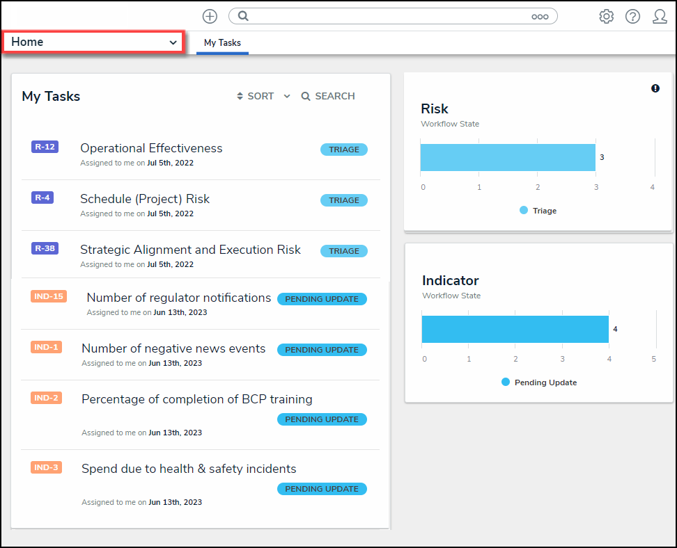Click the plus create-new icon
This screenshot has height=548, width=677.
(x=210, y=16)
